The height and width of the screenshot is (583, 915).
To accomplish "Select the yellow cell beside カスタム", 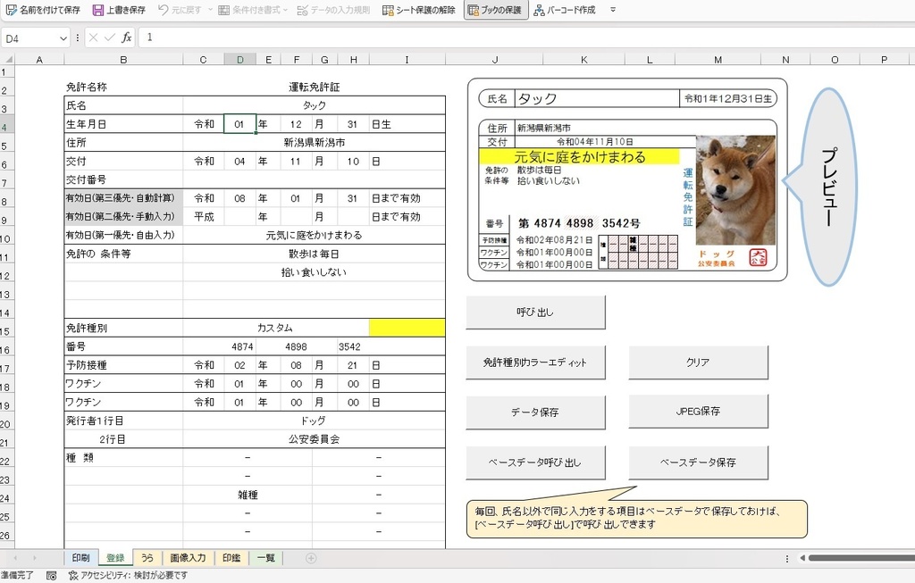I will (407, 327).
